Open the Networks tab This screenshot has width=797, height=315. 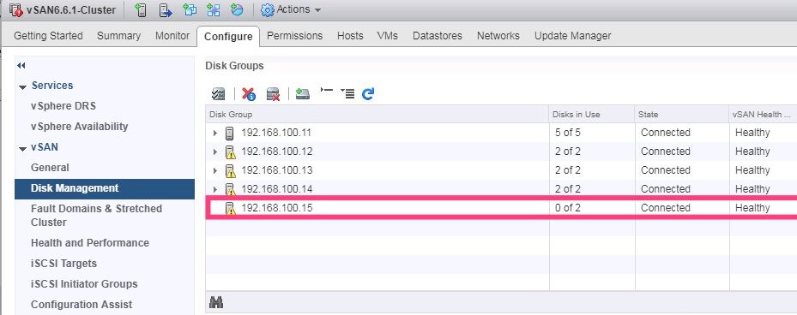tap(498, 36)
